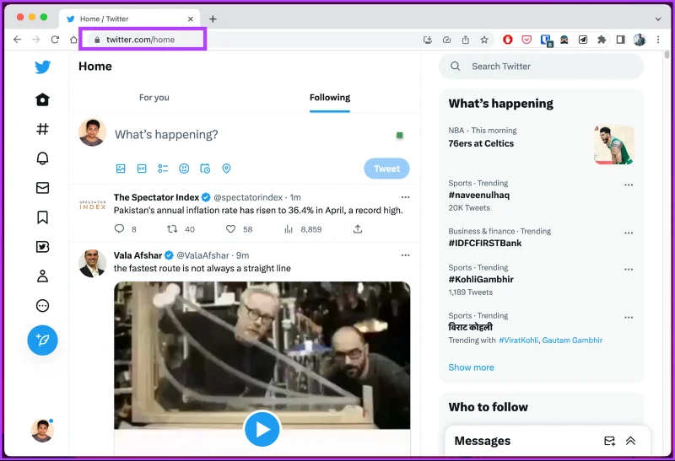Open Profile person icon in sidebar

pos(42,276)
